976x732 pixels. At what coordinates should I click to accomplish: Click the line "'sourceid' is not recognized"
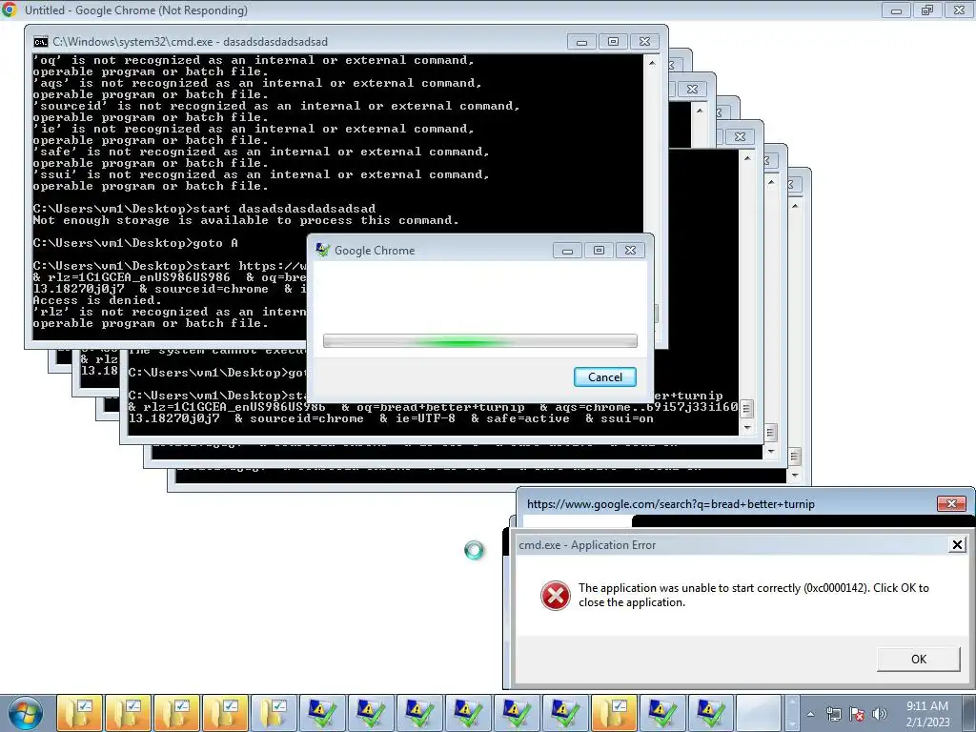click(276, 106)
